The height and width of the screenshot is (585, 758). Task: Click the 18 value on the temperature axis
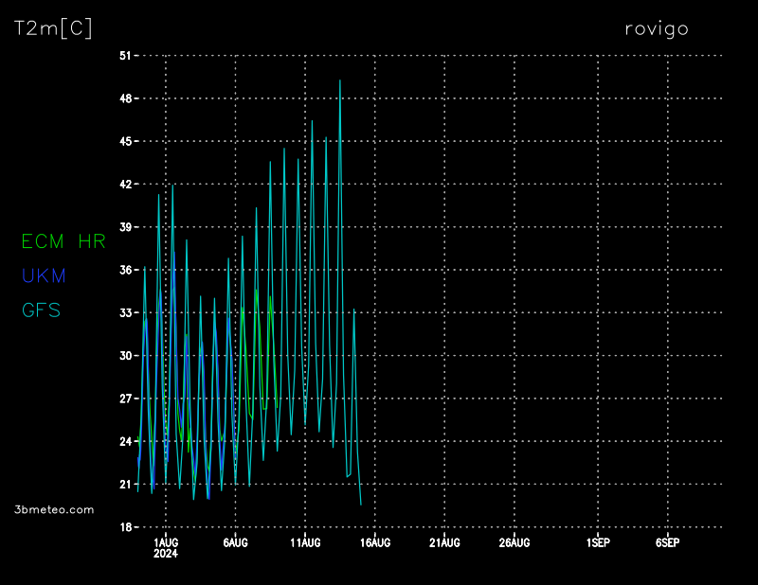(124, 527)
